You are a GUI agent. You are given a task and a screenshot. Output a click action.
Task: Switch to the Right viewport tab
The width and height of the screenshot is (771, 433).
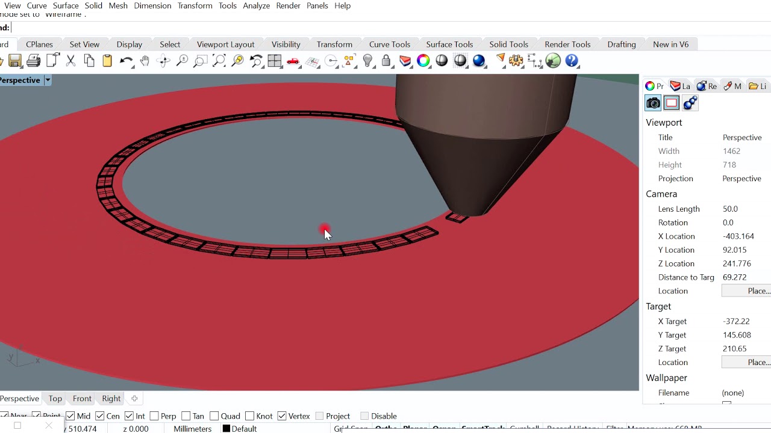coord(111,399)
